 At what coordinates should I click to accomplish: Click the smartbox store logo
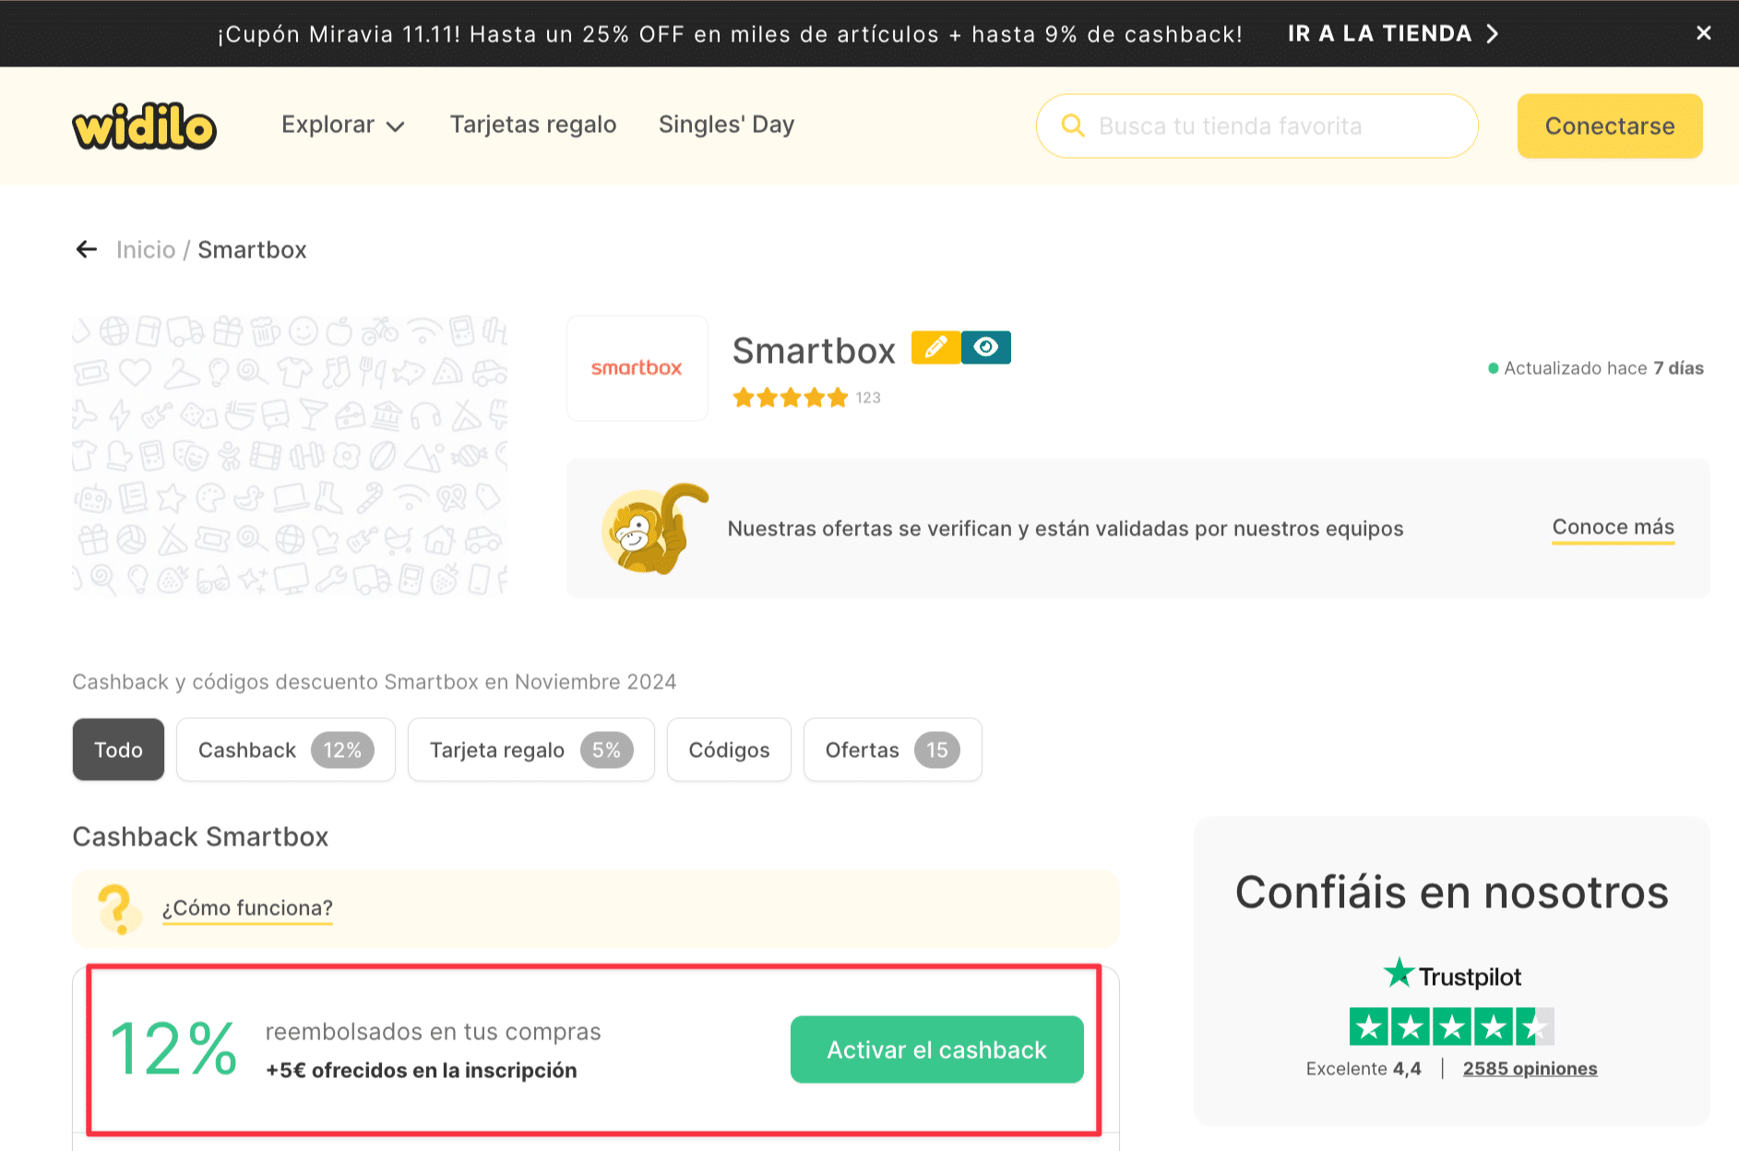point(637,368)
